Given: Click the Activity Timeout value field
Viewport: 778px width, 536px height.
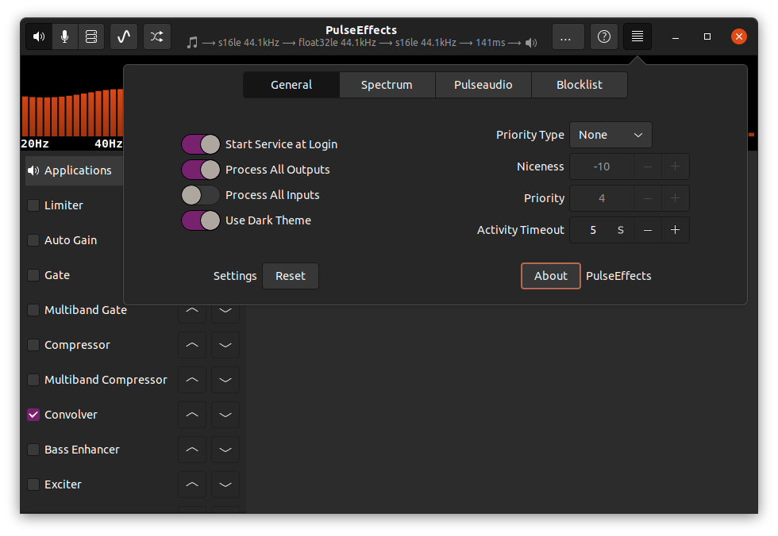Looking at the screenshot, I should point(602,230).
